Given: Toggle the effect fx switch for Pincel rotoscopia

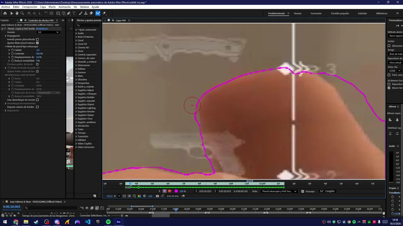Looking at the screenshot, I should pos(5,29).
